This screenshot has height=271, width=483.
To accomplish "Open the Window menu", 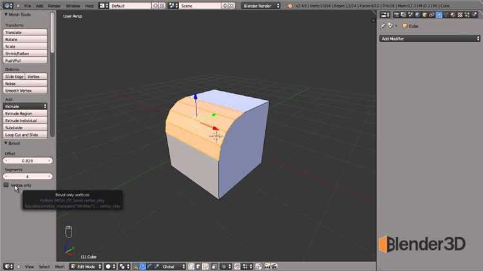I will tap(73, 6).
